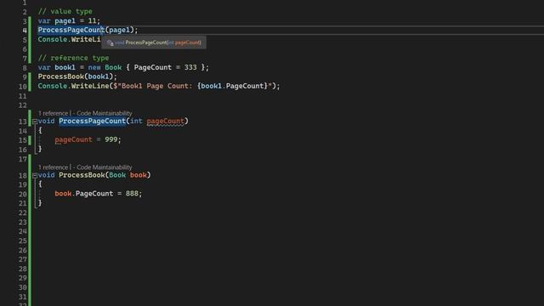The width and height of the screenshot is (544, 306).
Task: Click line number 13 in the gutter
Action: (x=23, y=122)
